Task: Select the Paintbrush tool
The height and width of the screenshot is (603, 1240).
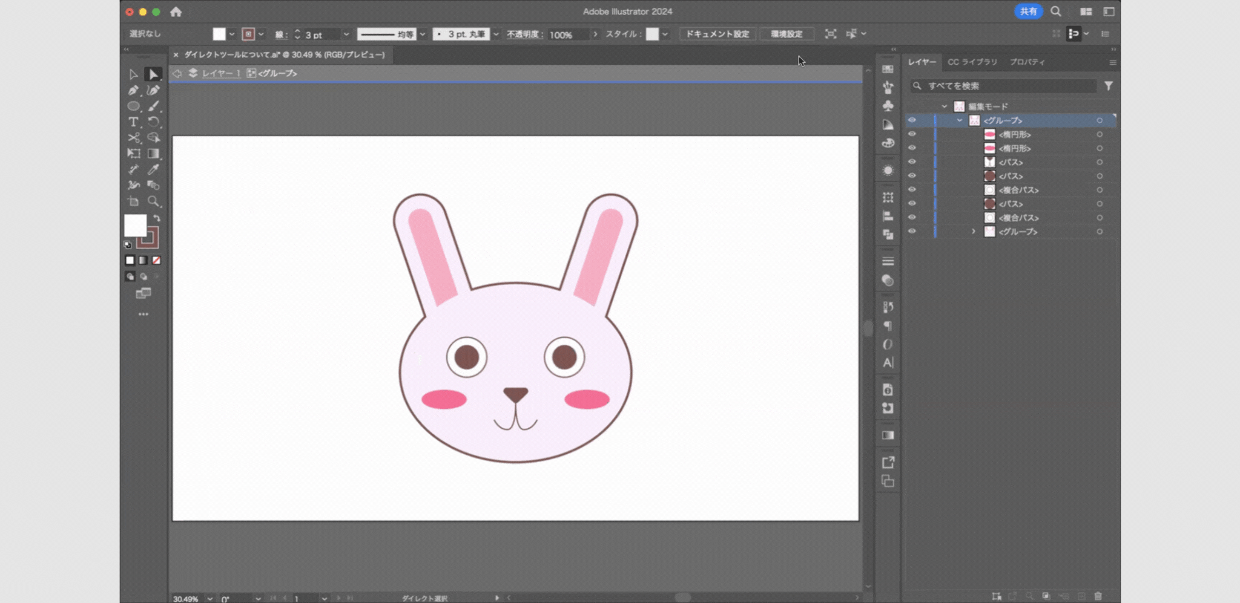Action: click(x=153, y=106)
